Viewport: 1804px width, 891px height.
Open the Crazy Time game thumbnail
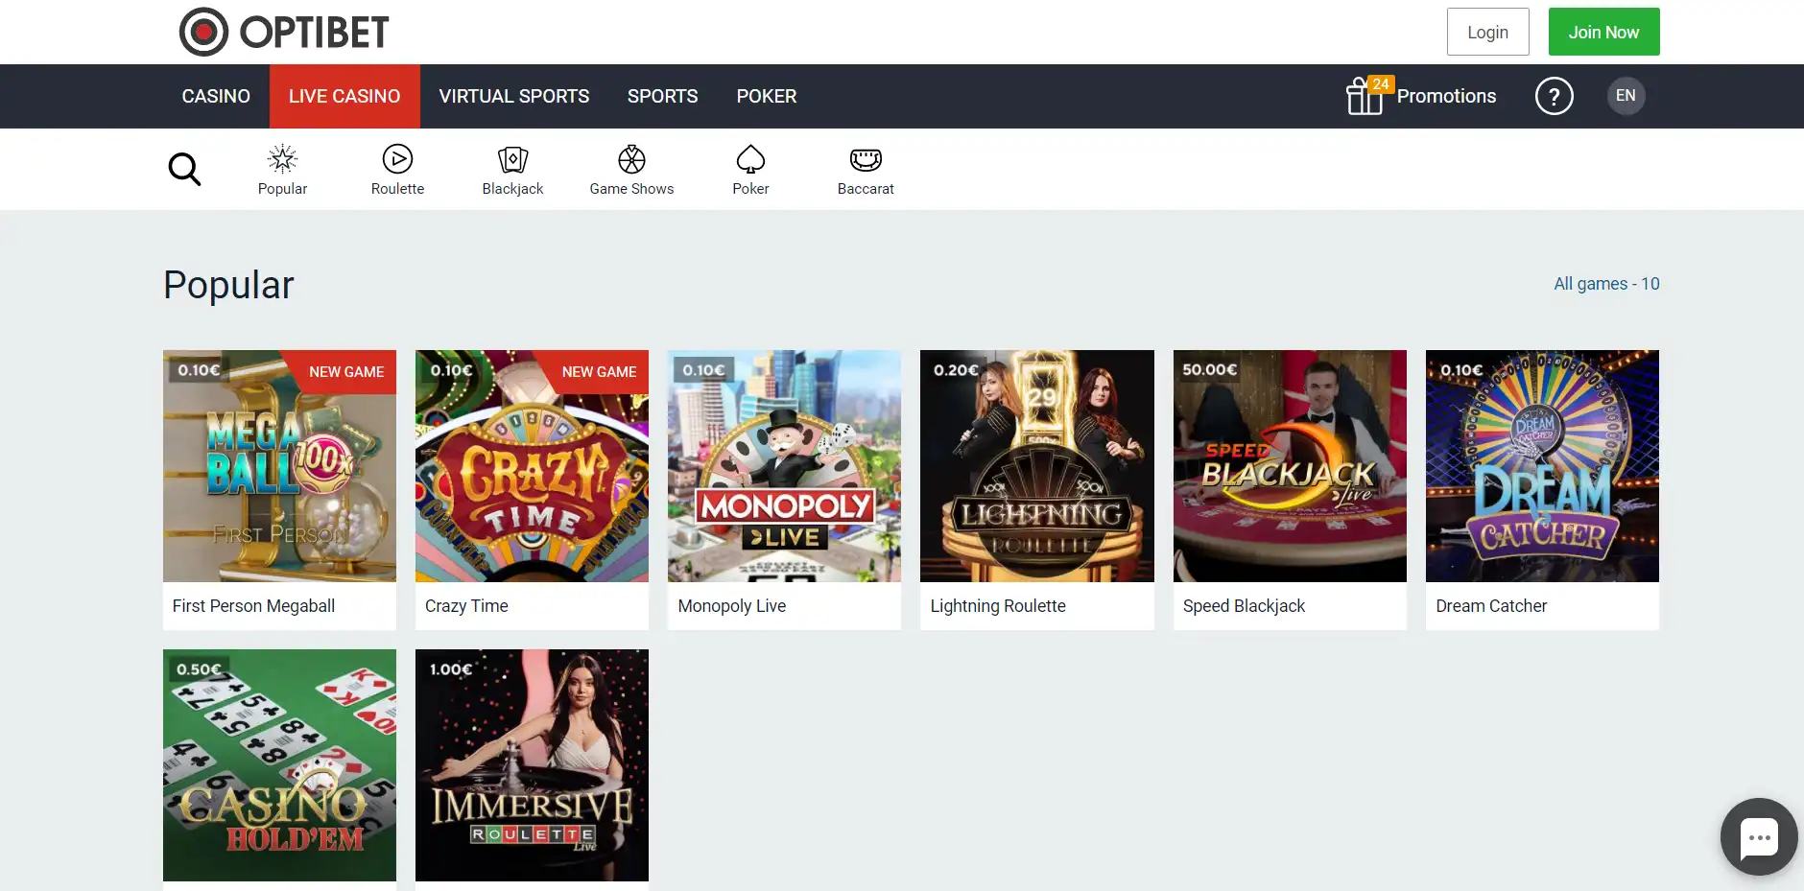(x=532, y=466)
